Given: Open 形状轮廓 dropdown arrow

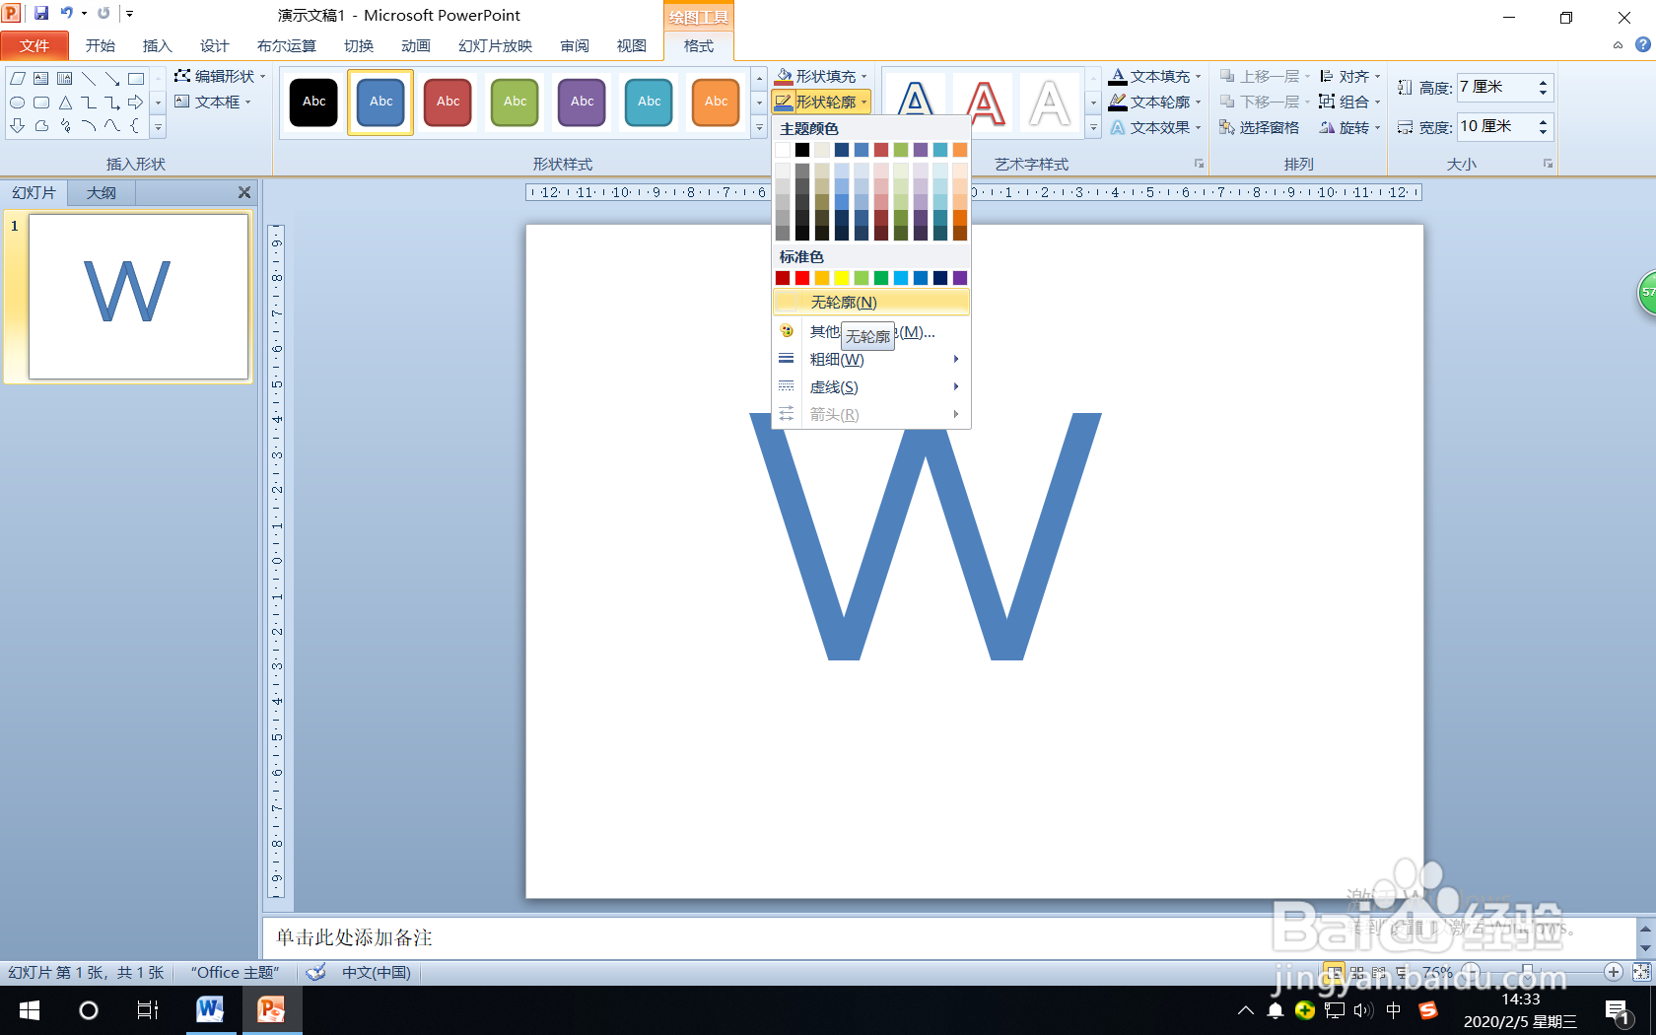Looking at the screenshot, I should click(863, 102).
